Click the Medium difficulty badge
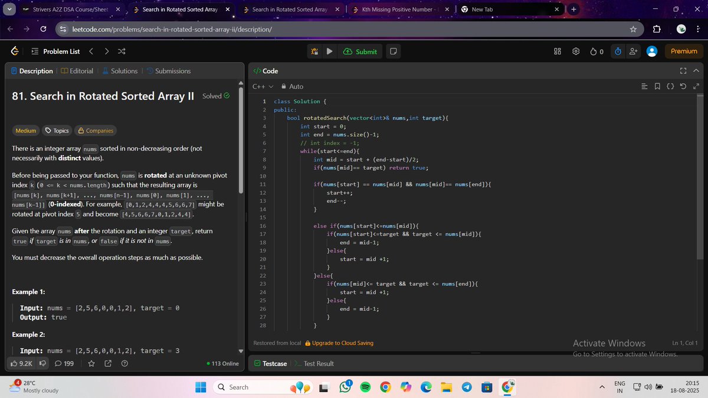 pyautogui.click(x=25, y=130)
